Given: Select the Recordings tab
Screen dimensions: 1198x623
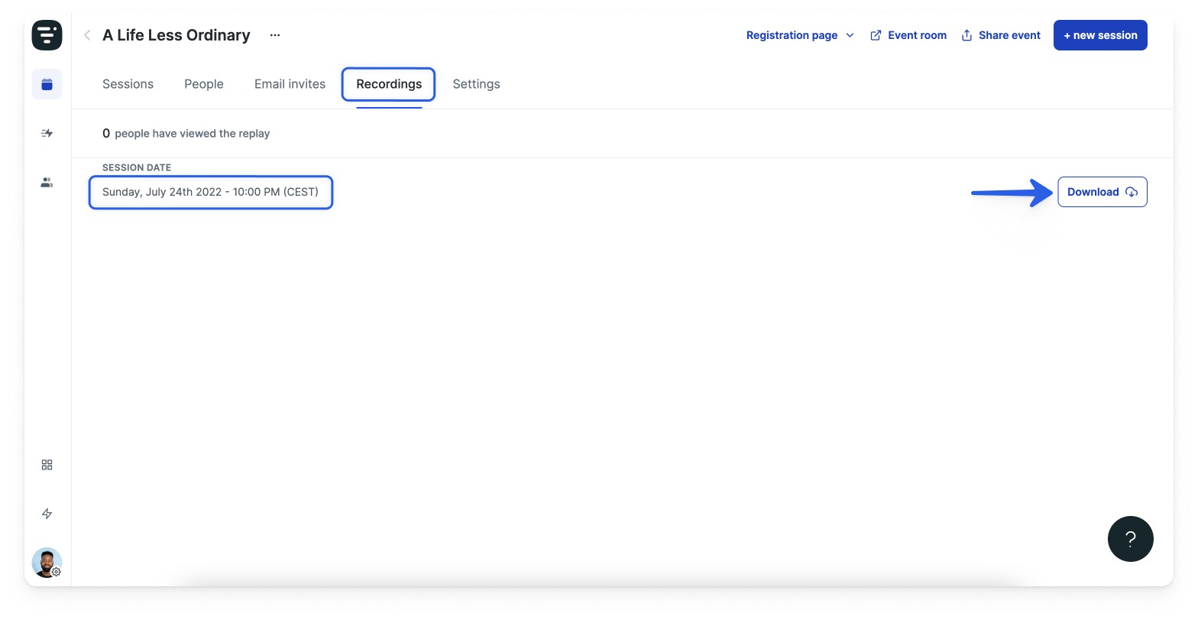Looking at the screenshot, I should (x=389, y=84).
